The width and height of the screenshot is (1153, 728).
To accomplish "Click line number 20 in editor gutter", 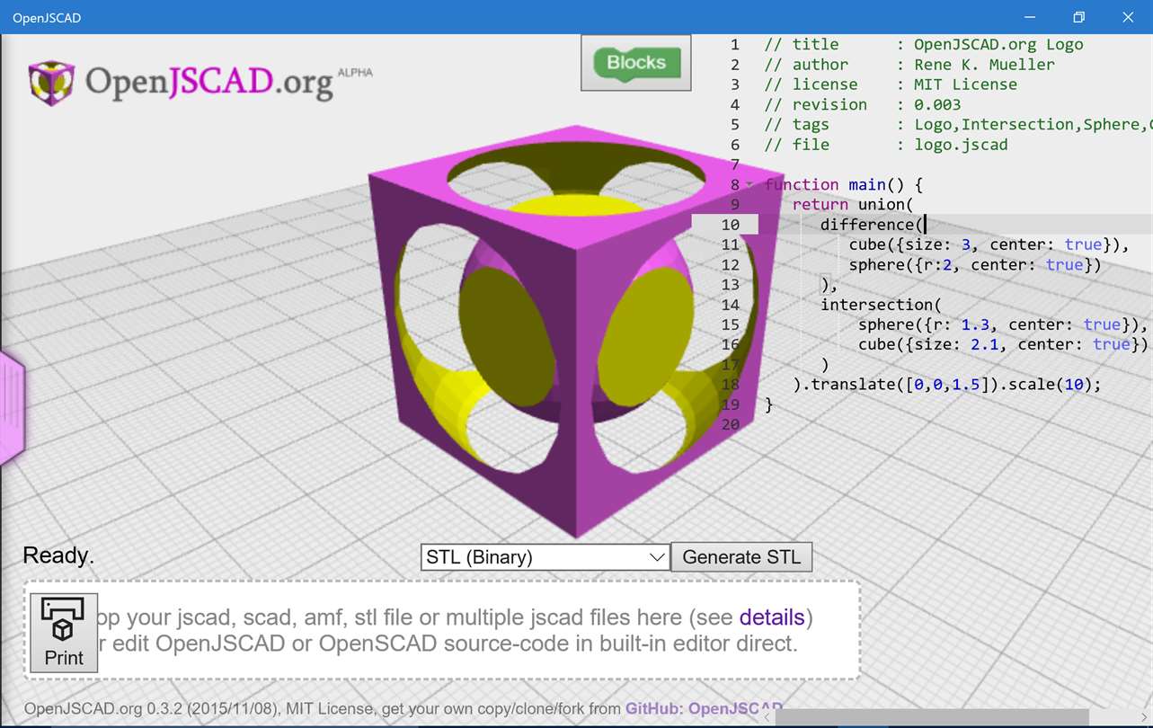I will point(730,424).
